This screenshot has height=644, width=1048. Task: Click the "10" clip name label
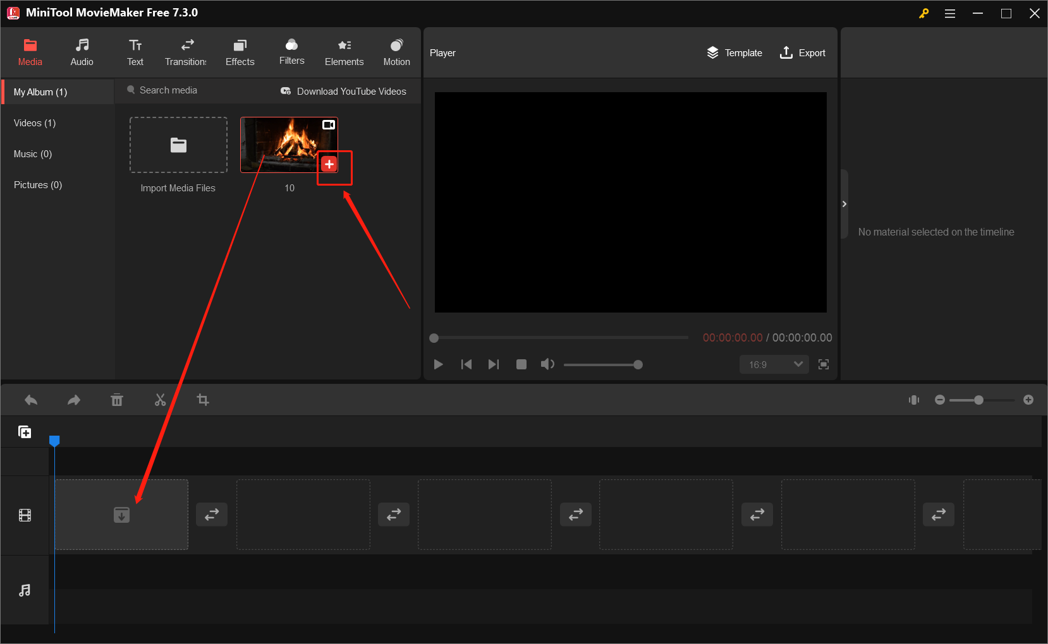289,188
